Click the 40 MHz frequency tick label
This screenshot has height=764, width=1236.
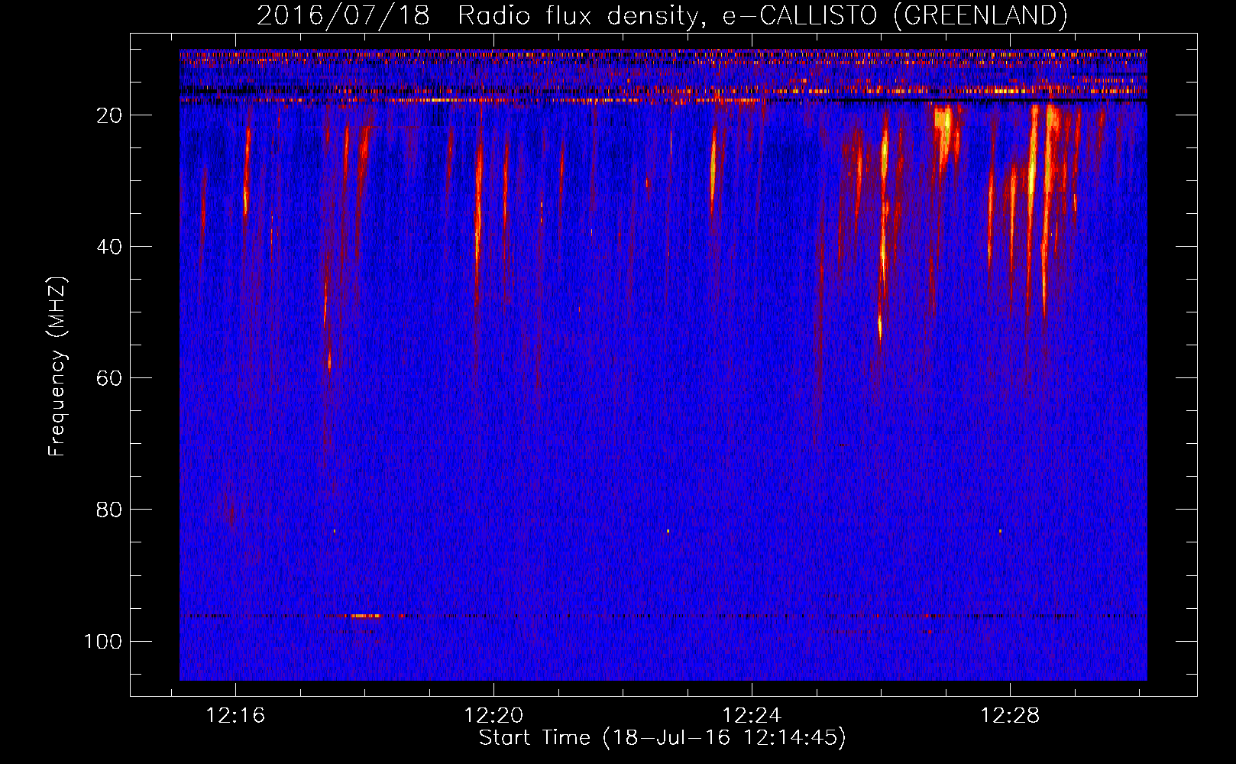pyautogui.click(x=109, y=247)
